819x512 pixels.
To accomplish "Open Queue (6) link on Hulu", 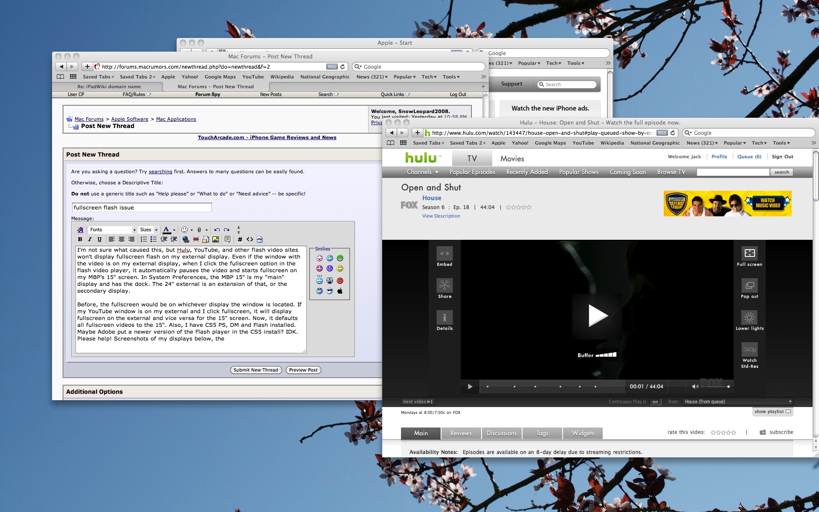I will 749,157.
